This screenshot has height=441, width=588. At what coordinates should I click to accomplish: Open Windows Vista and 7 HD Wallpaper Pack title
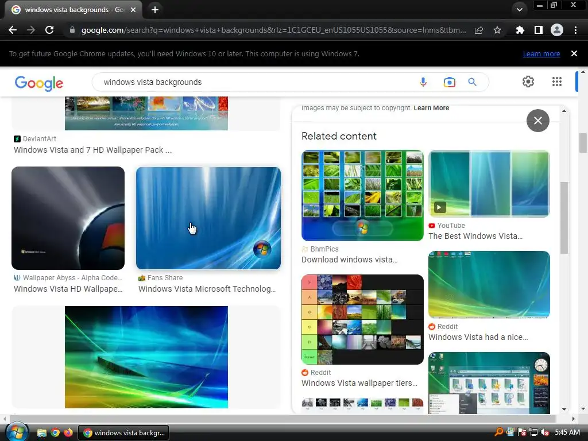(92, 150)
